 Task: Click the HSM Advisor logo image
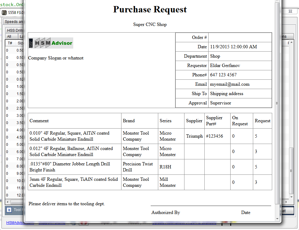51,43
